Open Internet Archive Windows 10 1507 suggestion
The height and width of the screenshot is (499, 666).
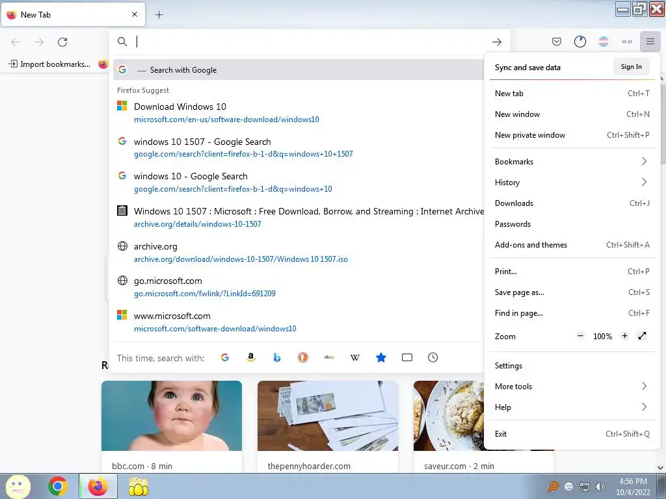299,217
